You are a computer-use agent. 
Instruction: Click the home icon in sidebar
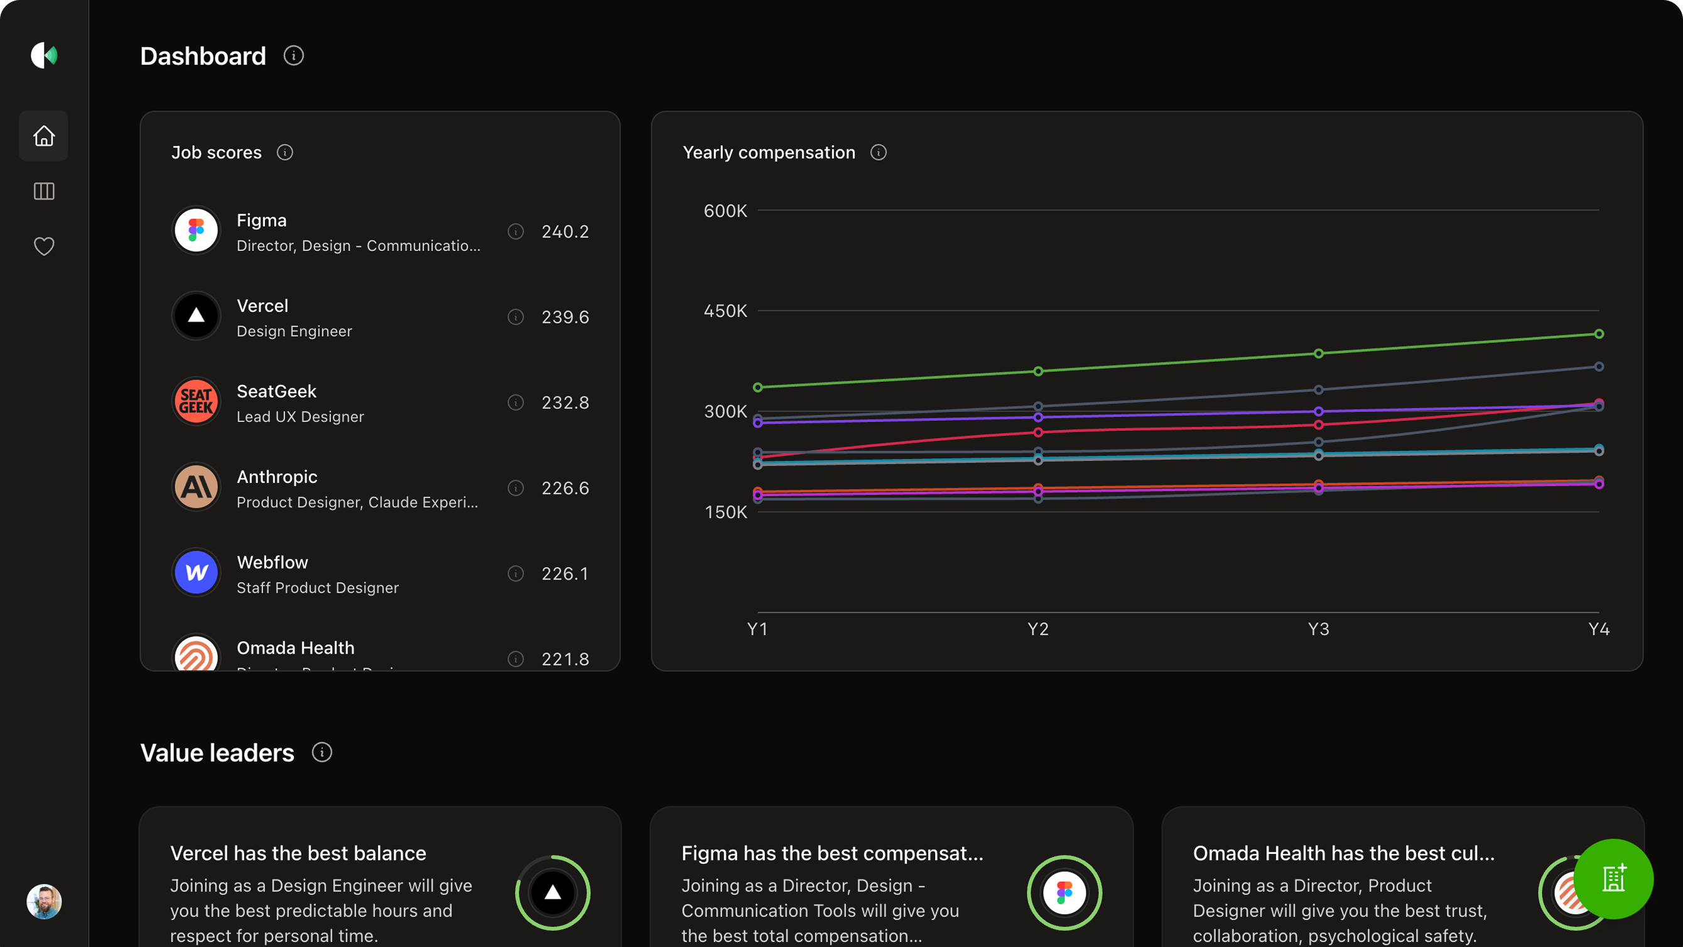pos(44,136)
